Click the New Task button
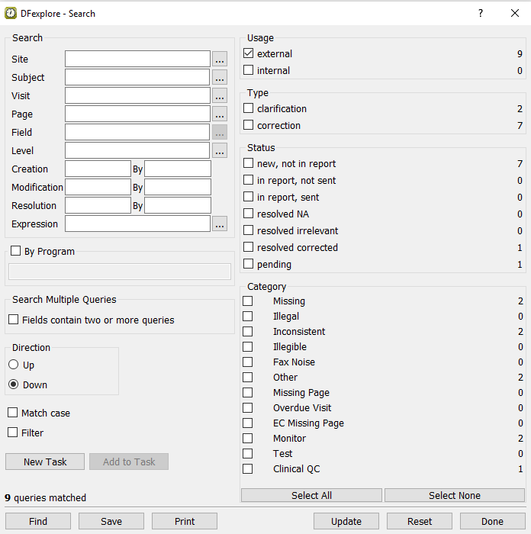Screen dimensions: 531x534 [45, 462]
